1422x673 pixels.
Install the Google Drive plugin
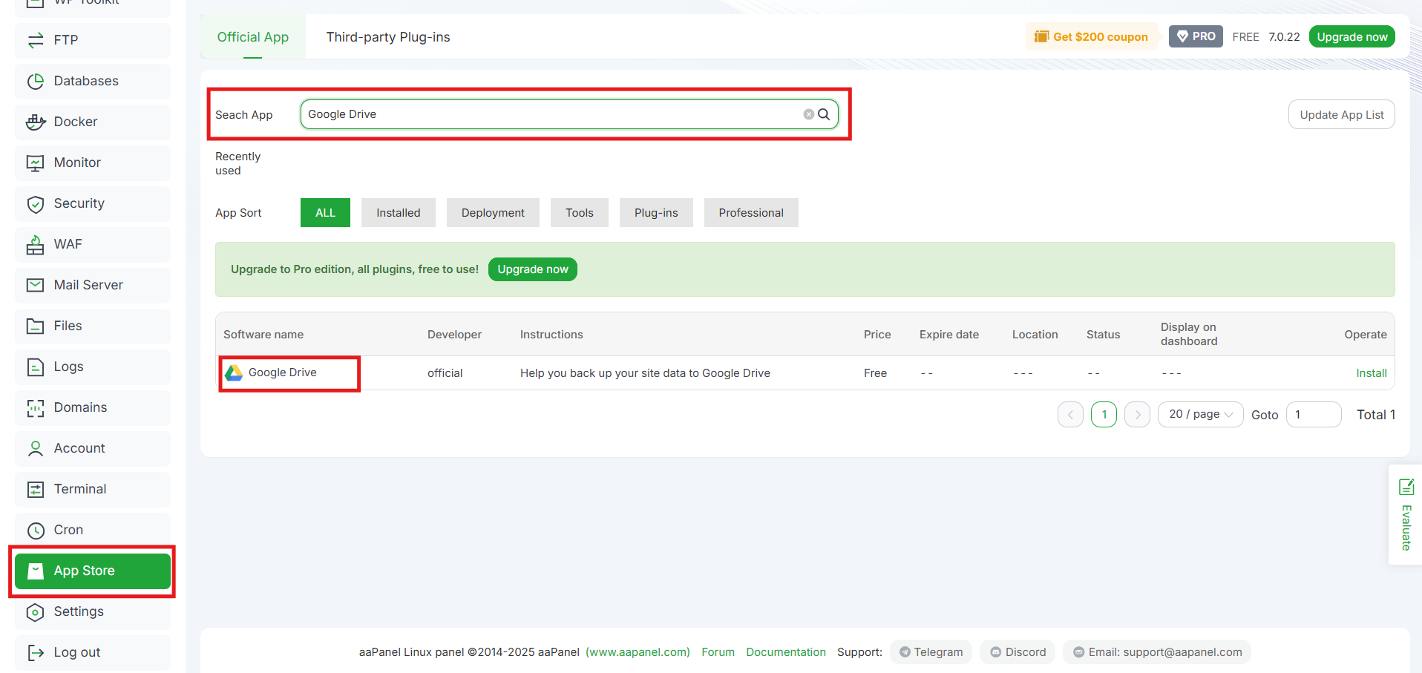pos(1371,372)
